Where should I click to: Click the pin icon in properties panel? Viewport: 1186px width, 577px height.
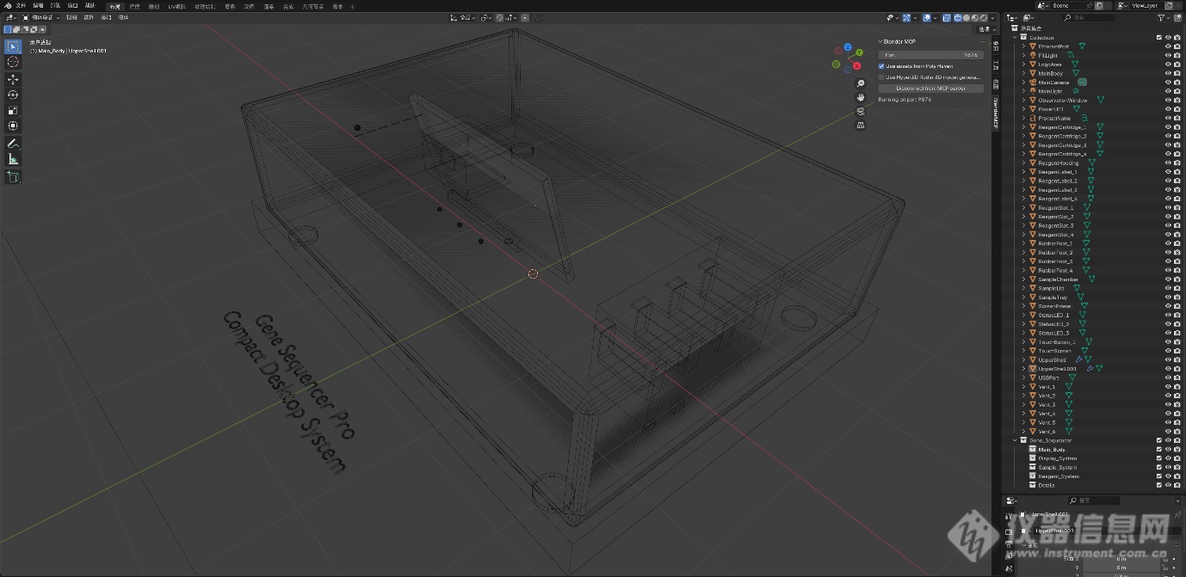(1177, 514)
